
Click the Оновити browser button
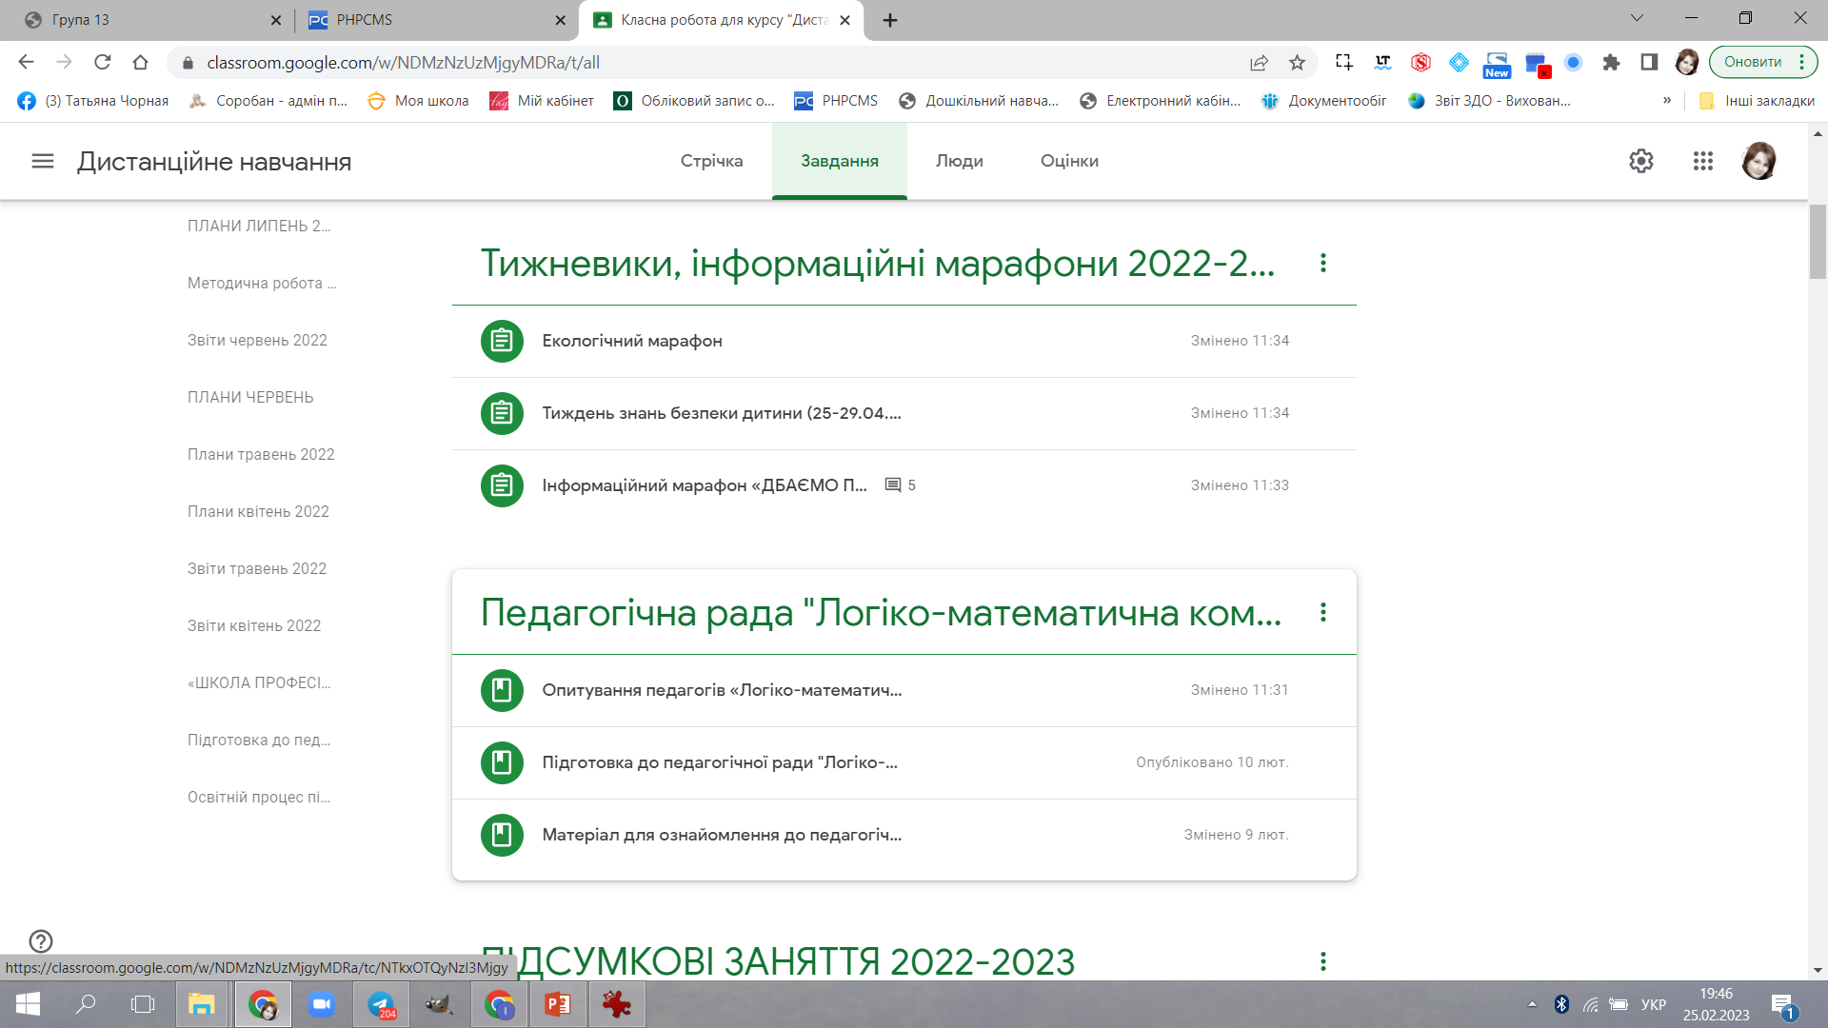pyautogui.click(x=1753, y=62)
